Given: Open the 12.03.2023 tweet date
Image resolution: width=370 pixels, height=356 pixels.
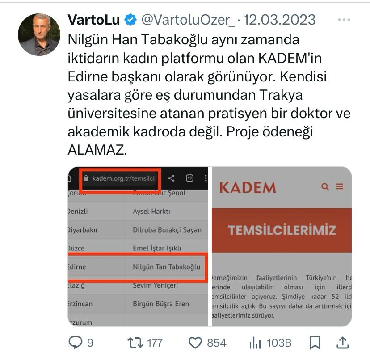Looking at the screenshot, I should click(279, 20).
